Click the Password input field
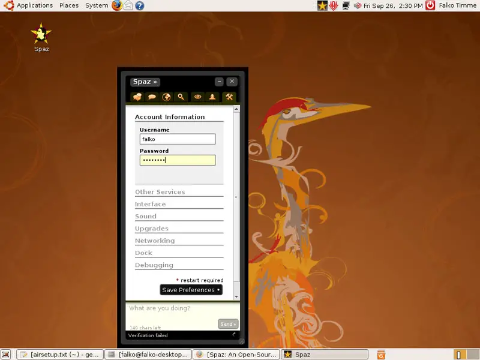The width and height of the screenshot is (480, 360). pos(178,160)
